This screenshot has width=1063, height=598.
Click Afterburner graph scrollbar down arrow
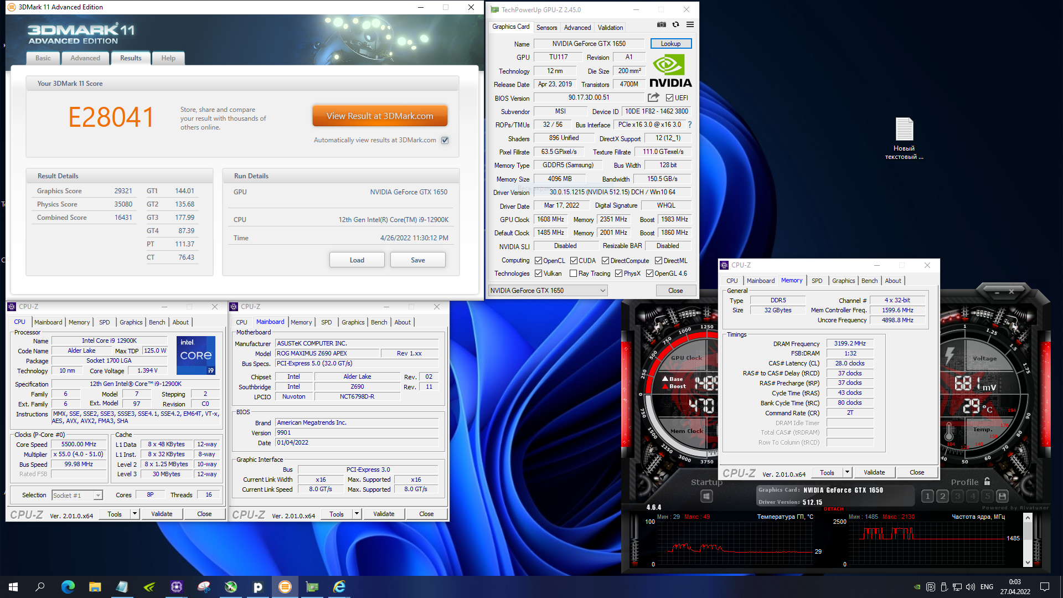pos(1028,562)
